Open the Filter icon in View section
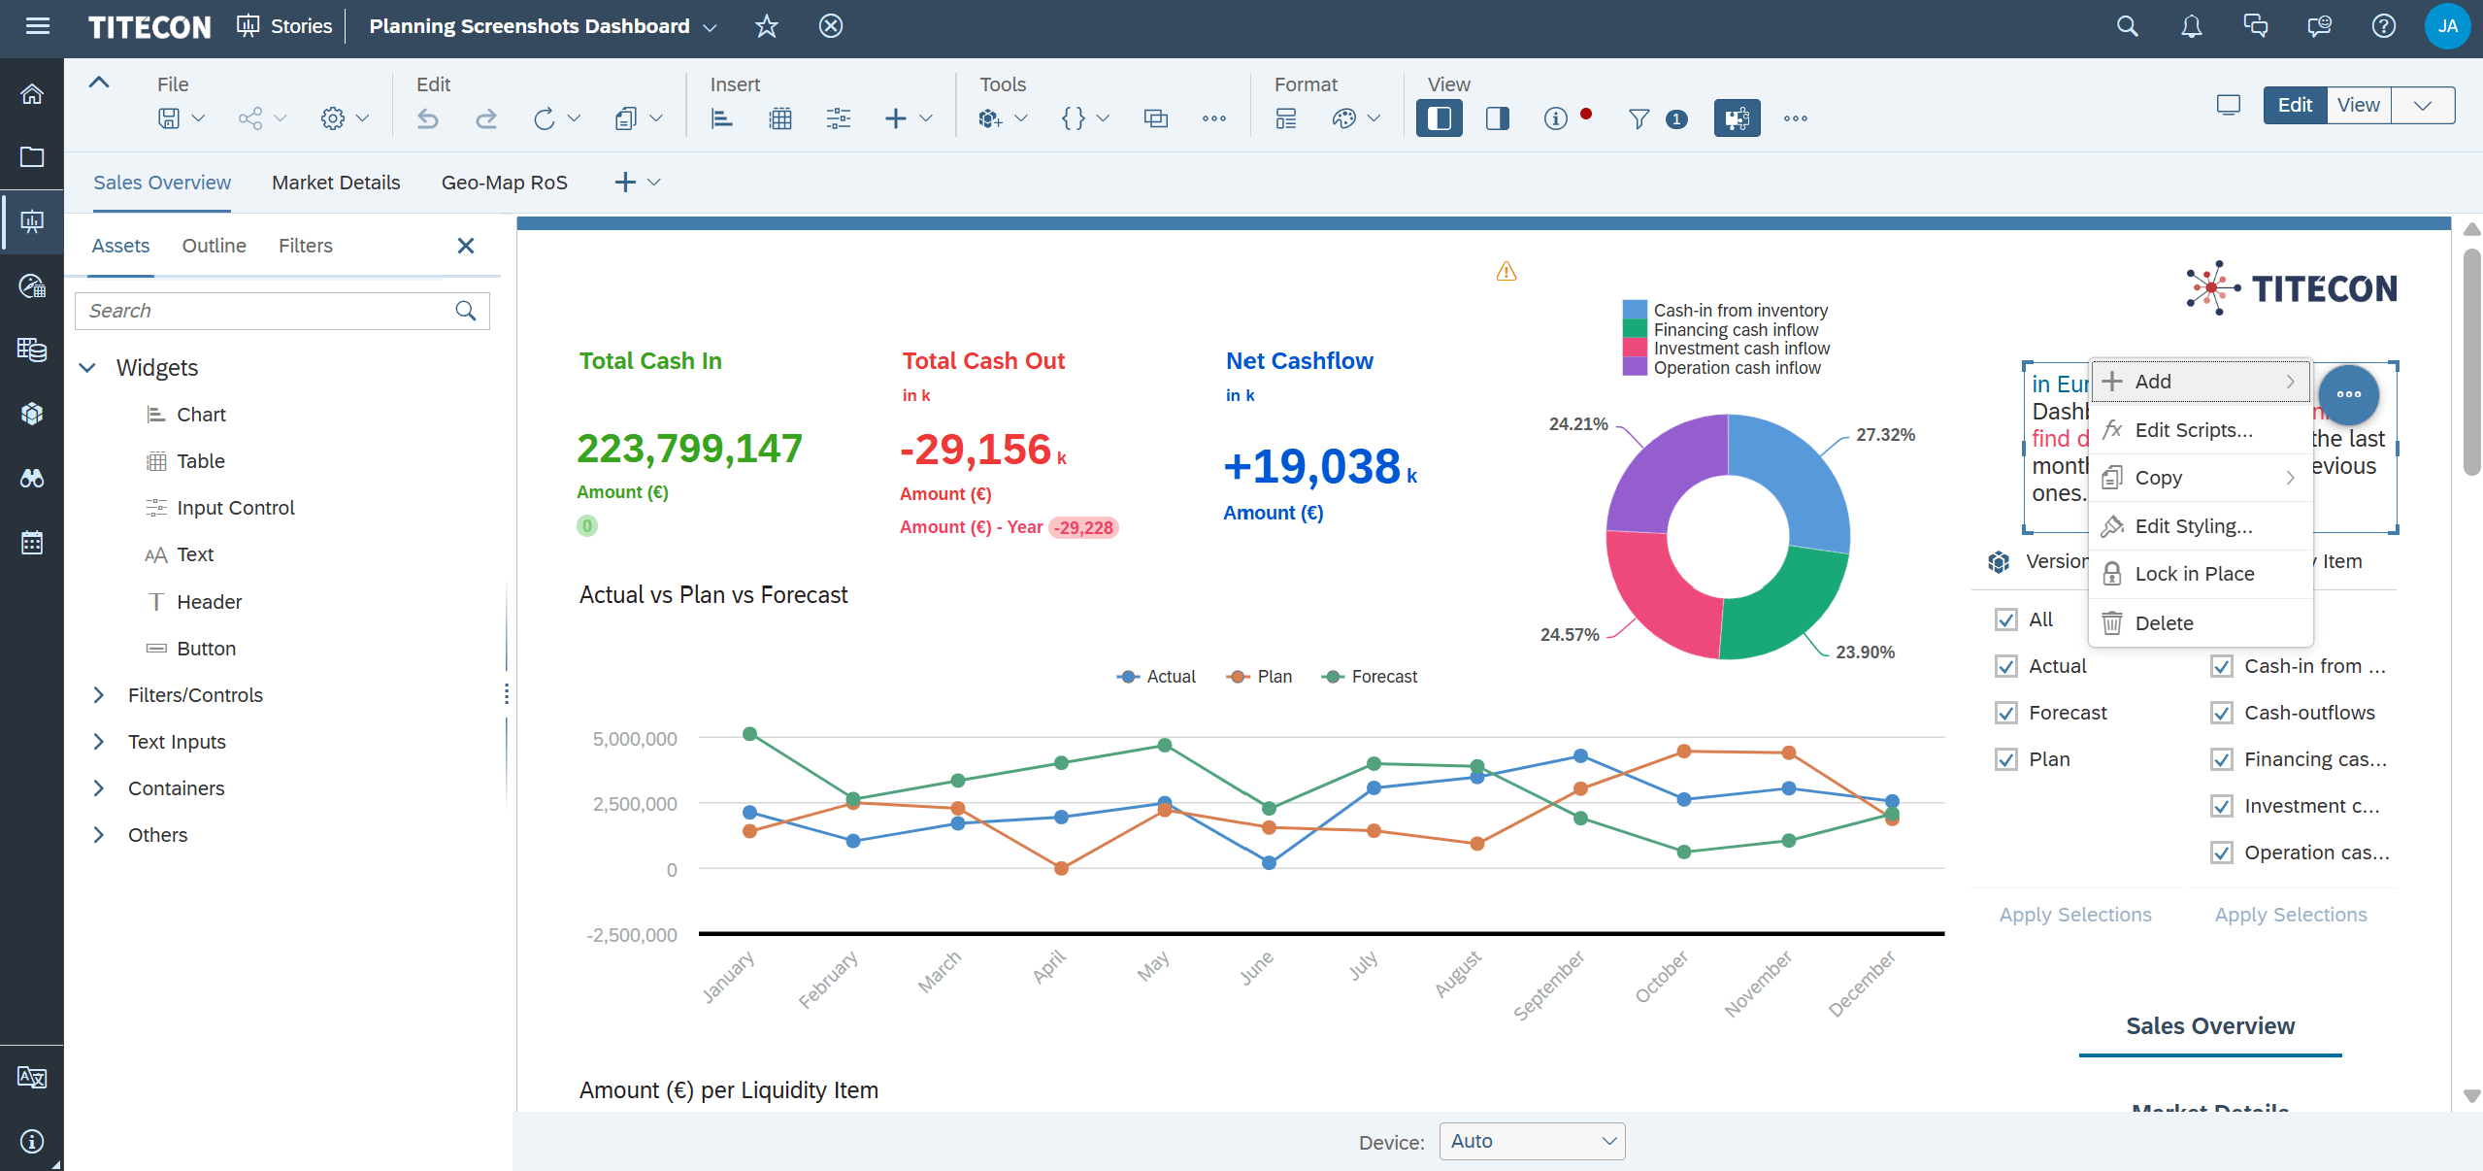Screen dimensions: 2483x1171 click(x=1639, y=118)
